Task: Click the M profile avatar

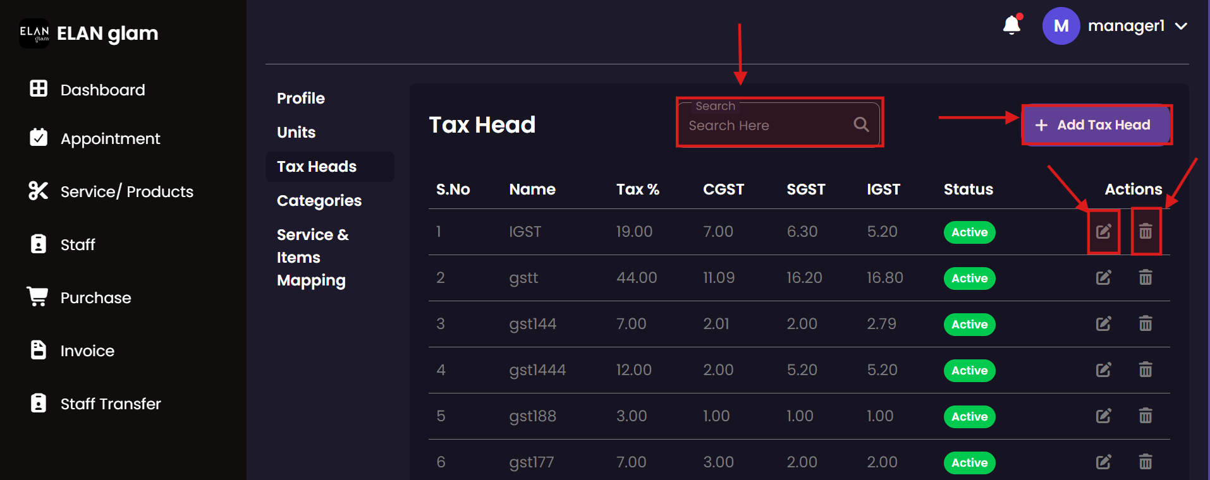Action: click(1061, 26)
